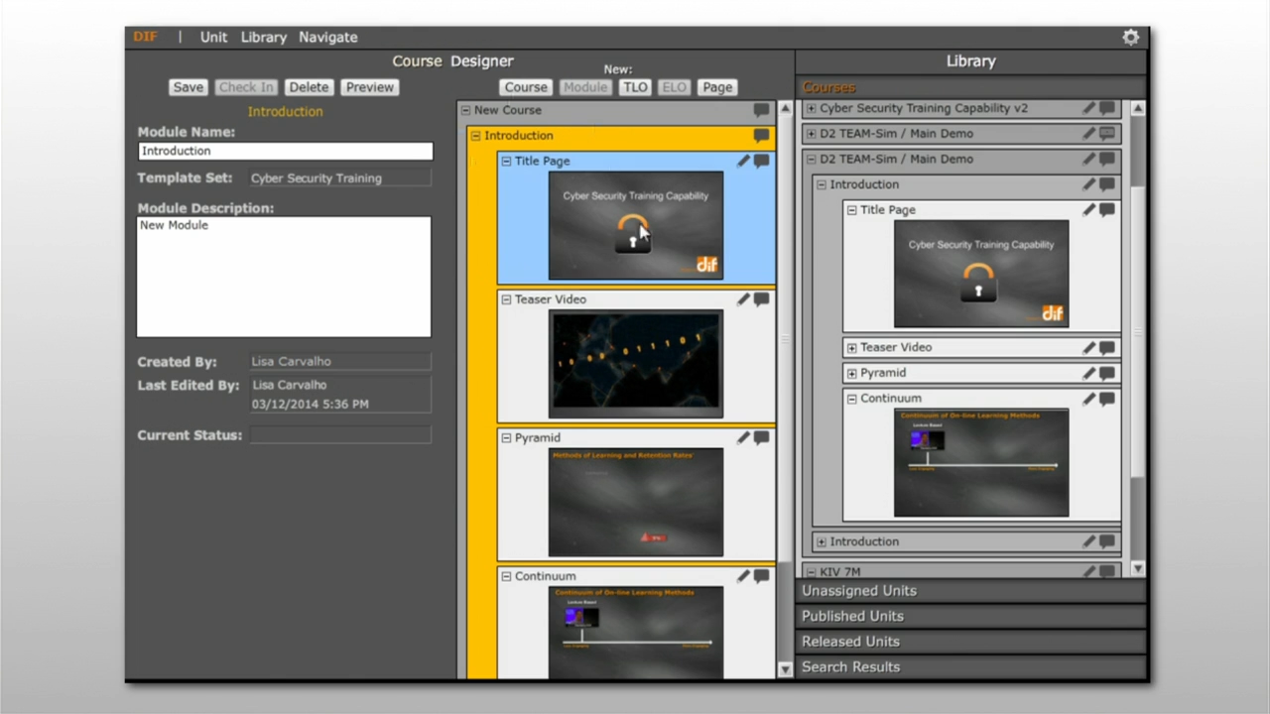
Task: Click the orange DIF logo
Action: click(145, 37)
